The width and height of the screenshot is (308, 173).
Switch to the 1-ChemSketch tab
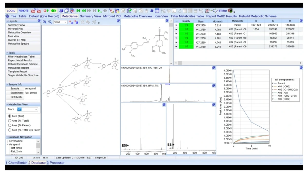[x=16, y=163]
